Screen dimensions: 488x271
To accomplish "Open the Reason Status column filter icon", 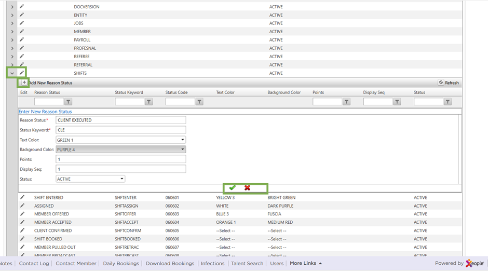I will click(x=68, y=102).
